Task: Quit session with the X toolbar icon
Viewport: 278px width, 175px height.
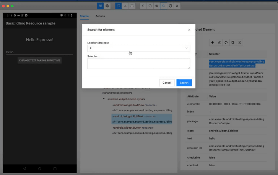Action: point(177,6)
